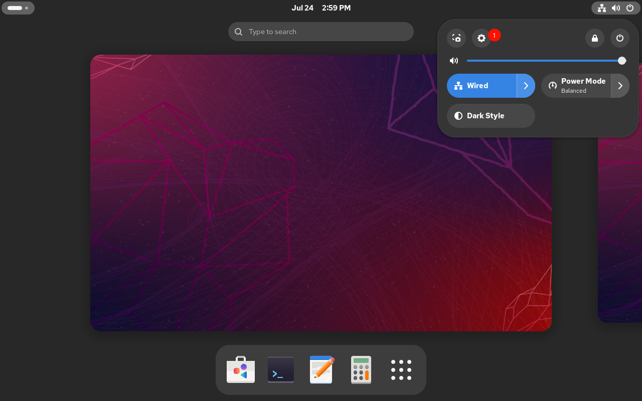642x401 pixels.
Task: Click the Type to search field
Action: 321,32
